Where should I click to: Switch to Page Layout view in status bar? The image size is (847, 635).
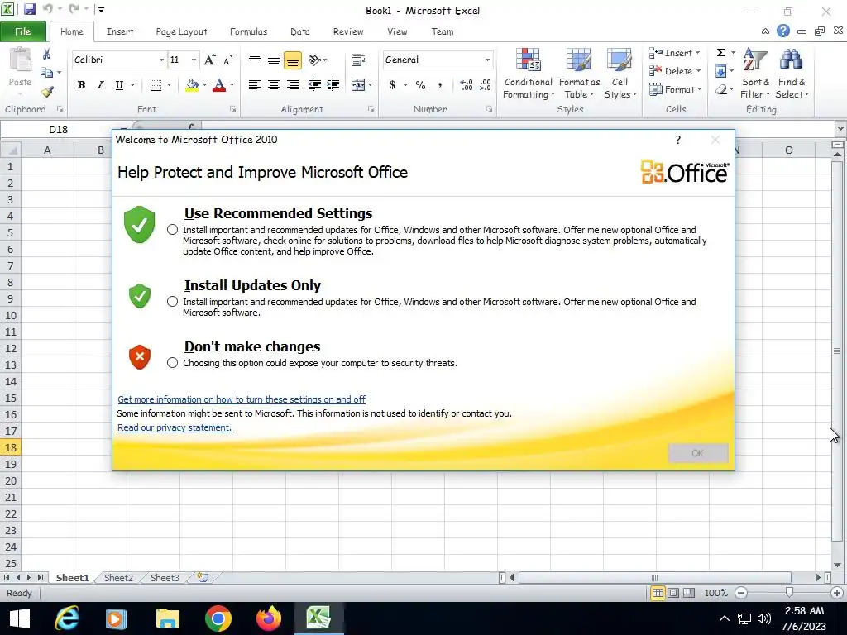point(673,593)
